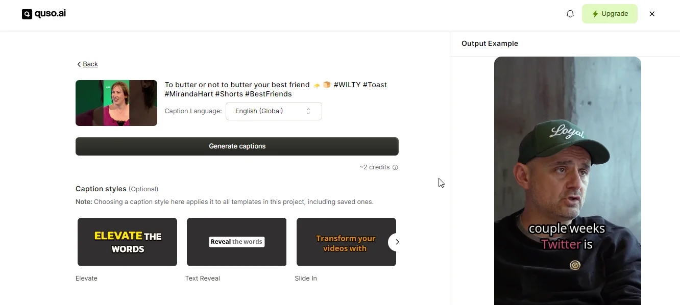Click the Miranda Hart video thumbnail
The image size is (680, 305).
[x=116, y=103]
